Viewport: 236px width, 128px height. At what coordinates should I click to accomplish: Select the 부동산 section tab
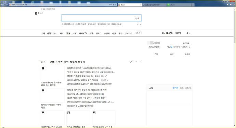(81, 62)
